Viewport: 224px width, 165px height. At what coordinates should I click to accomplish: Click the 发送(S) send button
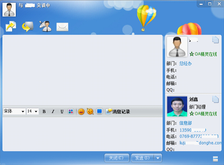(x=143, y=158)
